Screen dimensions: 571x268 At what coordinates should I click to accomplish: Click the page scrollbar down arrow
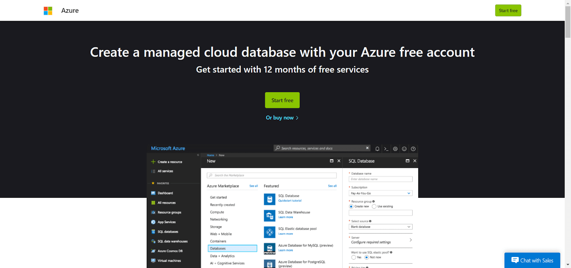568,265
